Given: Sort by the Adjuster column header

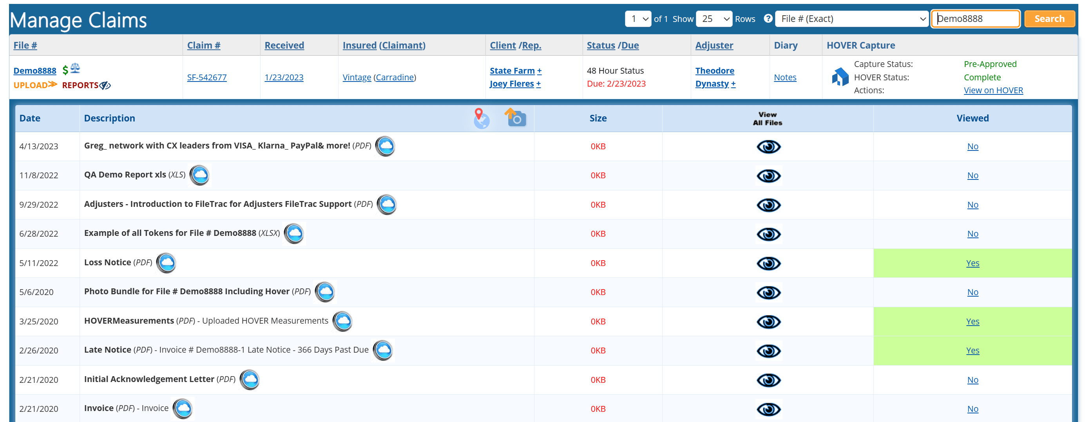Looking at the screenshot, I should (x=714, y=45).
